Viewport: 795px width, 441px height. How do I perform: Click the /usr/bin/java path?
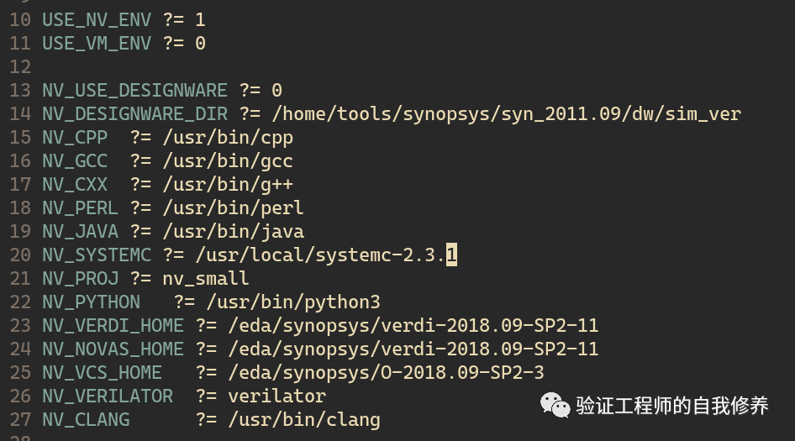234,232
